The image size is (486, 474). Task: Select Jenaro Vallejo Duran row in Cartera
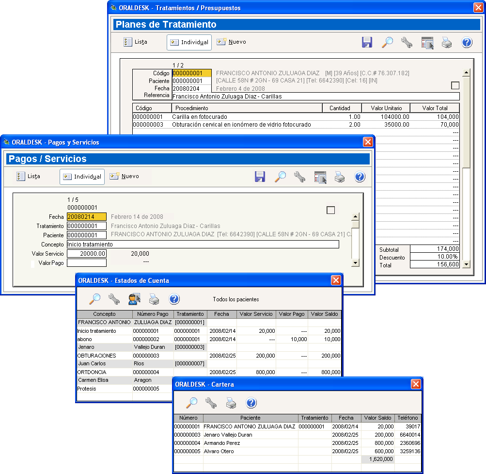[x=297, y=435]
